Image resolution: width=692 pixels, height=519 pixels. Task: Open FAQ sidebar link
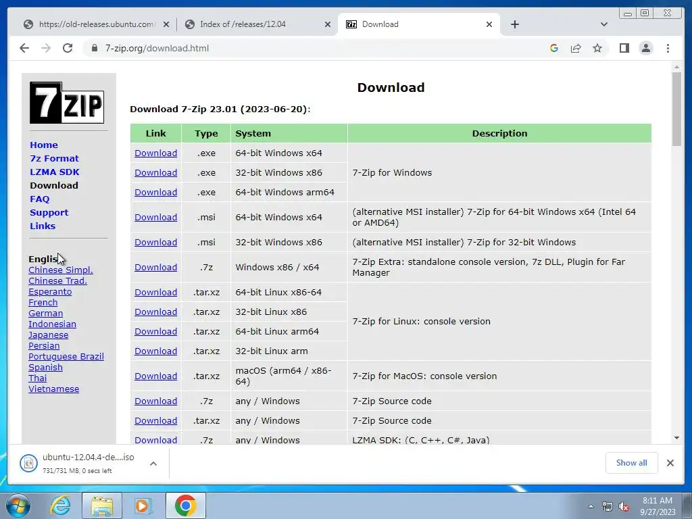coord(40,199)
